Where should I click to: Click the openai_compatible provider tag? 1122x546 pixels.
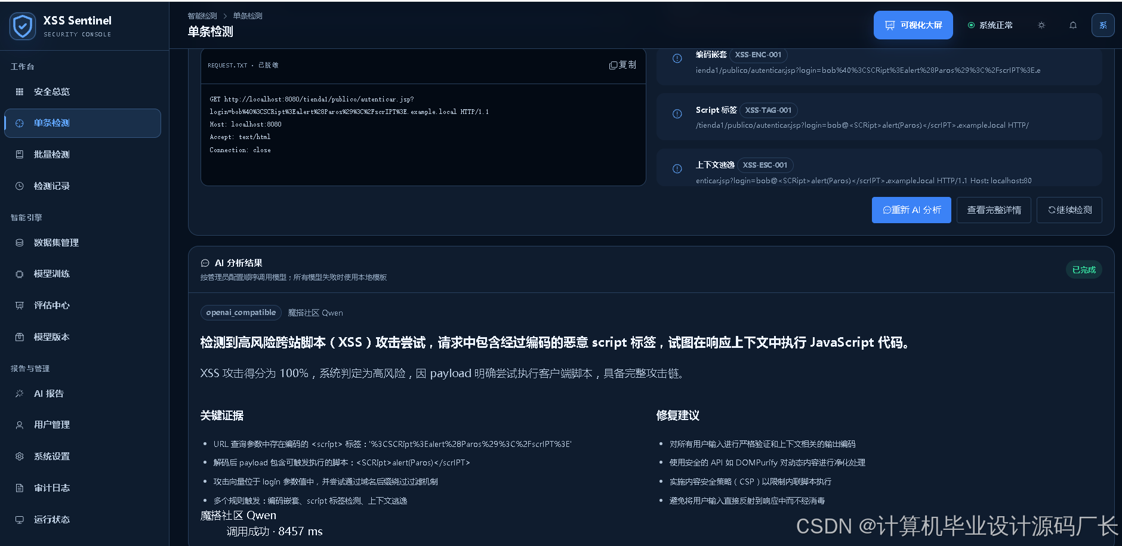[x=241, y=313]
